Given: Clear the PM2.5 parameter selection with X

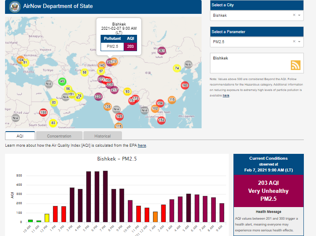Looking at the screenshot, I should point(294,41).
